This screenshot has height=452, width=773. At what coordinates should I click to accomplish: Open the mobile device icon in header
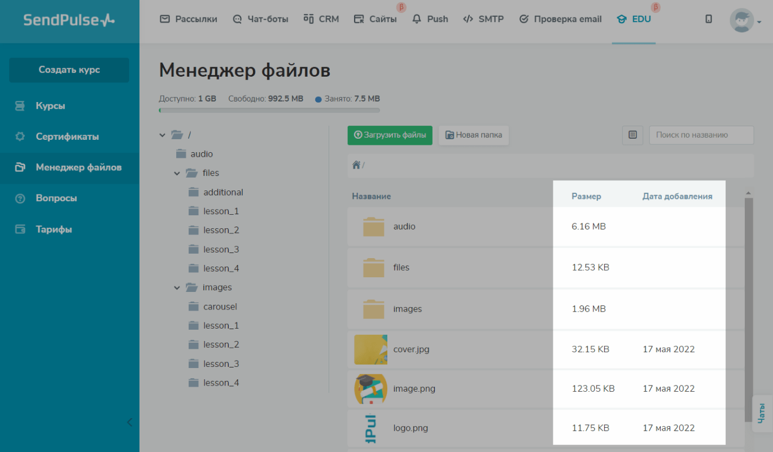[x=709, y=19]
